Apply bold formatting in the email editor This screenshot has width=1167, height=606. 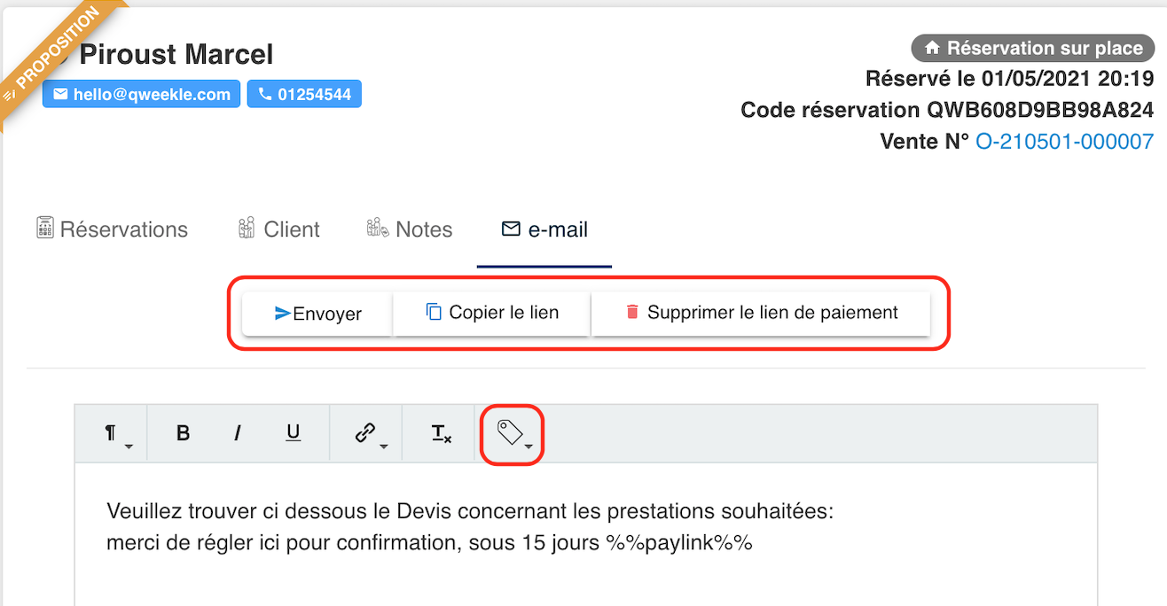coord(182,433)
